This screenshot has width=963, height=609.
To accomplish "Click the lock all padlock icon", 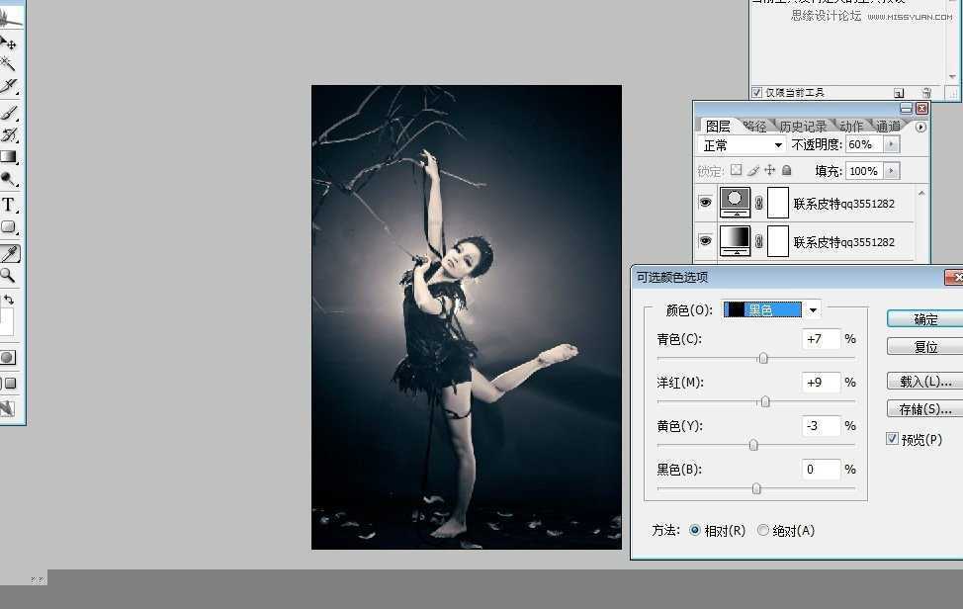I will click(786, 170).
